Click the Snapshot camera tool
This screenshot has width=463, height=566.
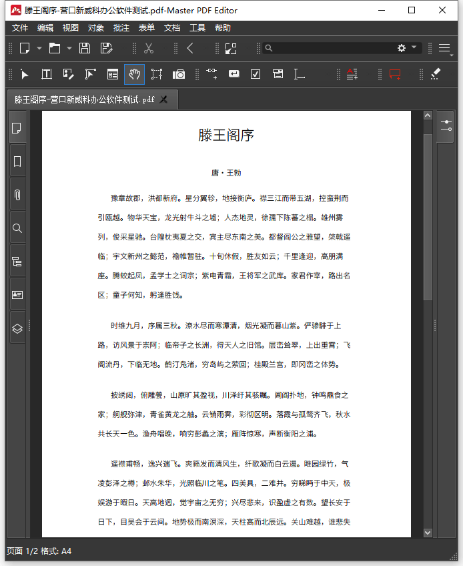179,74
